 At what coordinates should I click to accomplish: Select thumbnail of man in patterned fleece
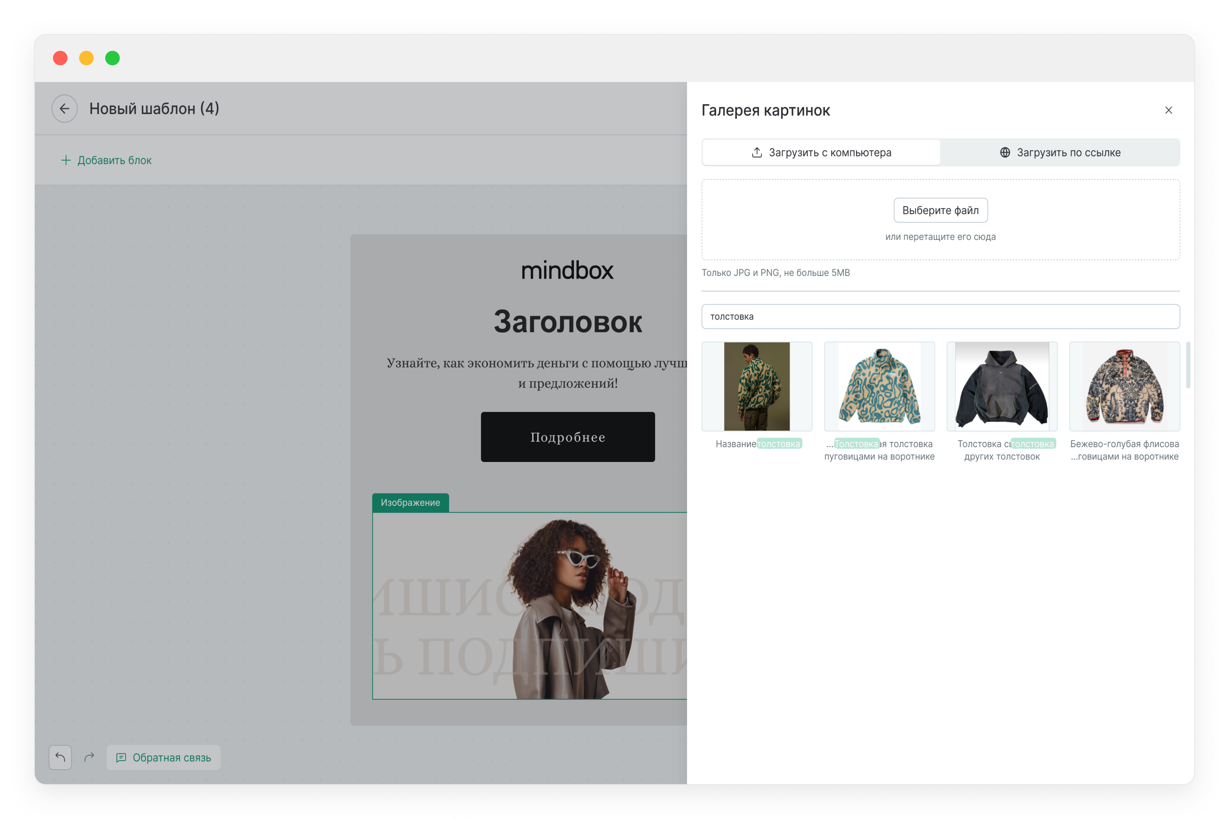pyautogui.click(x=757, y=386)
